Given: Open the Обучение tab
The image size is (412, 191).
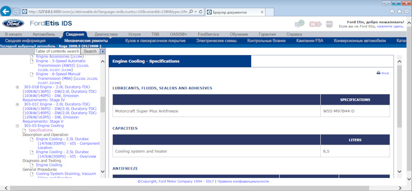Looking at the screenshot, I should (239, 34).
